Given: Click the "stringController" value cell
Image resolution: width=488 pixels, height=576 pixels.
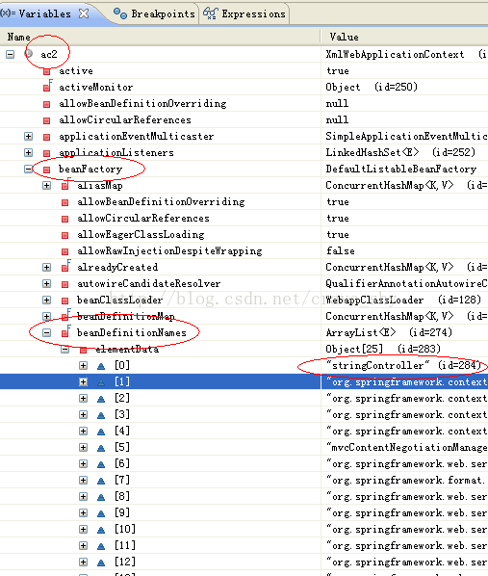Looking at the screenshot, I should (x=403, y=365).
